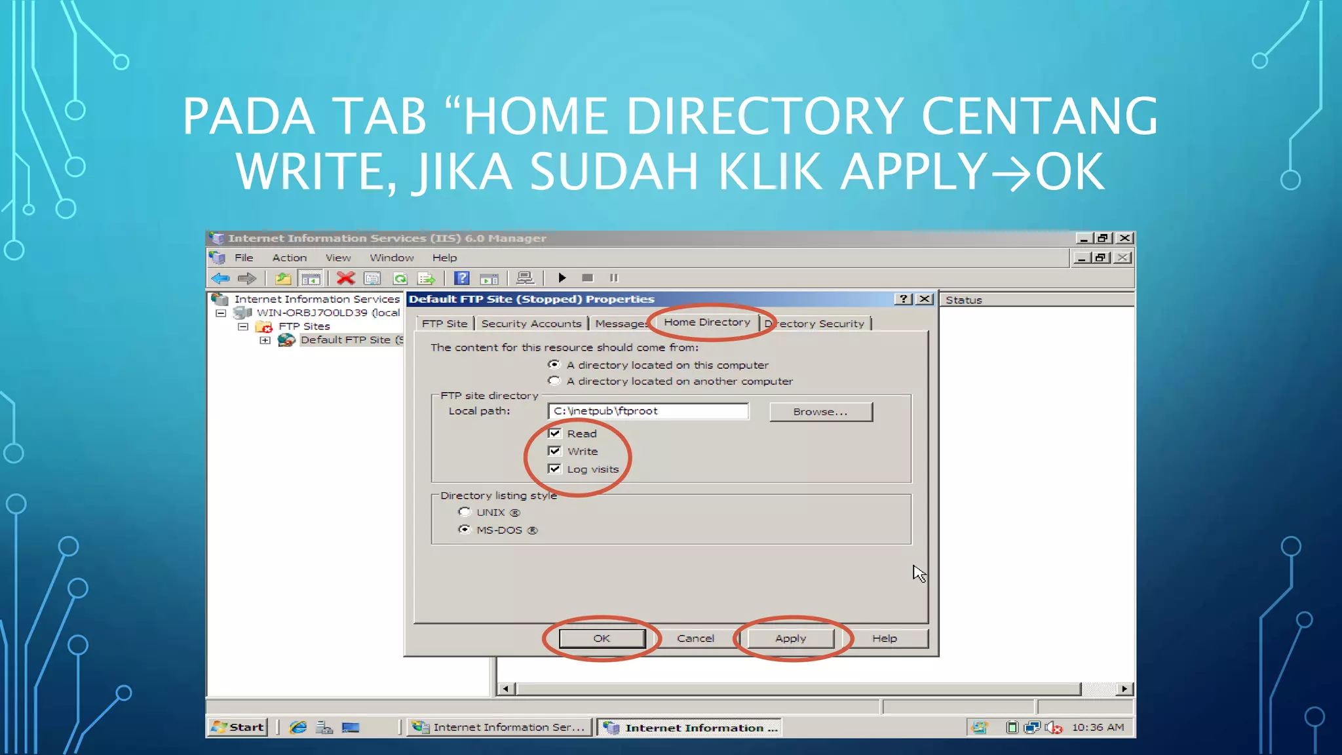The width and height of the screenshot is (1342, 755).
Task: Click the Local path input field
Action: pos(648,411)
